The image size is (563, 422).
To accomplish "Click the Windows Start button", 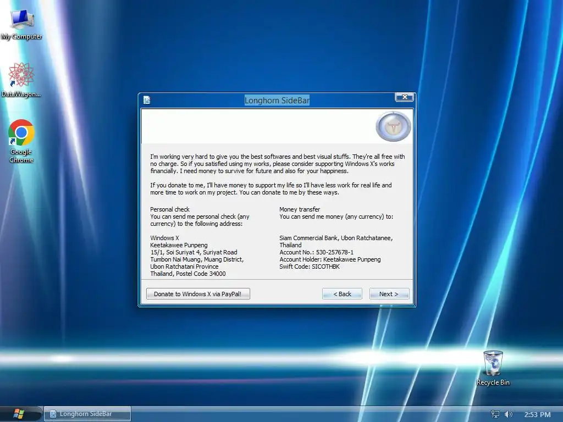I will [19, 414].
